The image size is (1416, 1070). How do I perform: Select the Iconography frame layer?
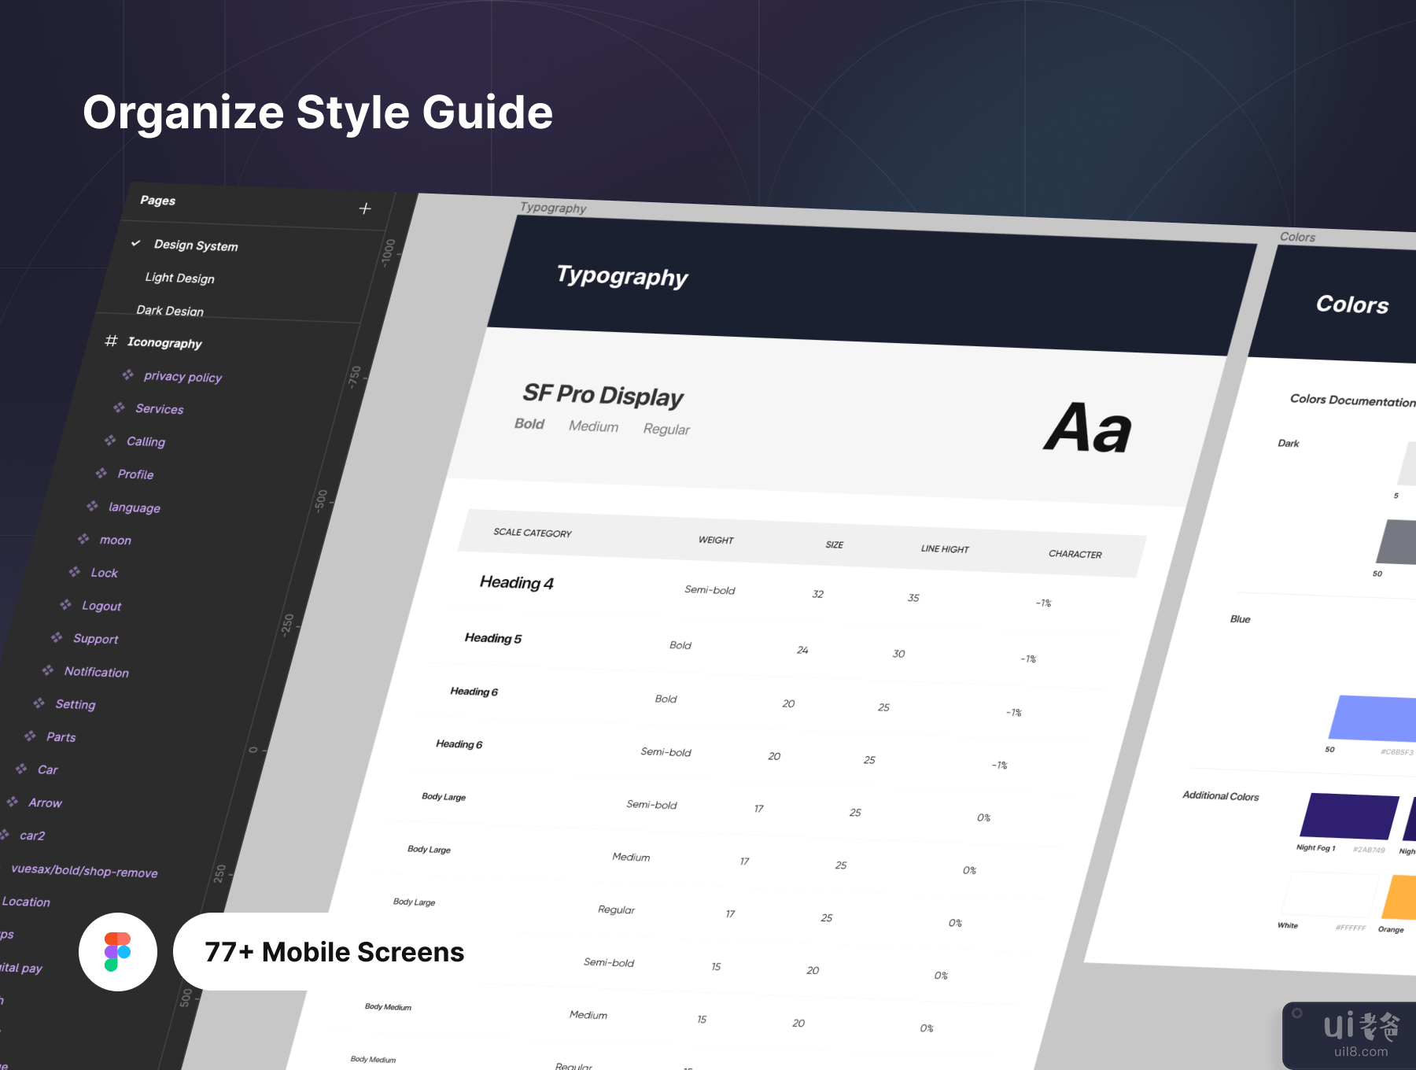pyautogui.click(x=164, y=343)
